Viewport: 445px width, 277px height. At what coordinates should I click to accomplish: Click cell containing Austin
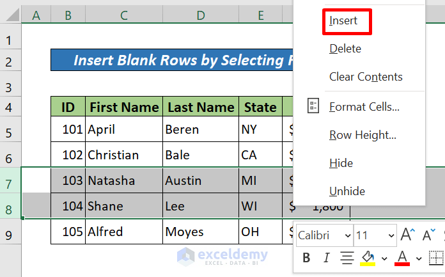201,180
